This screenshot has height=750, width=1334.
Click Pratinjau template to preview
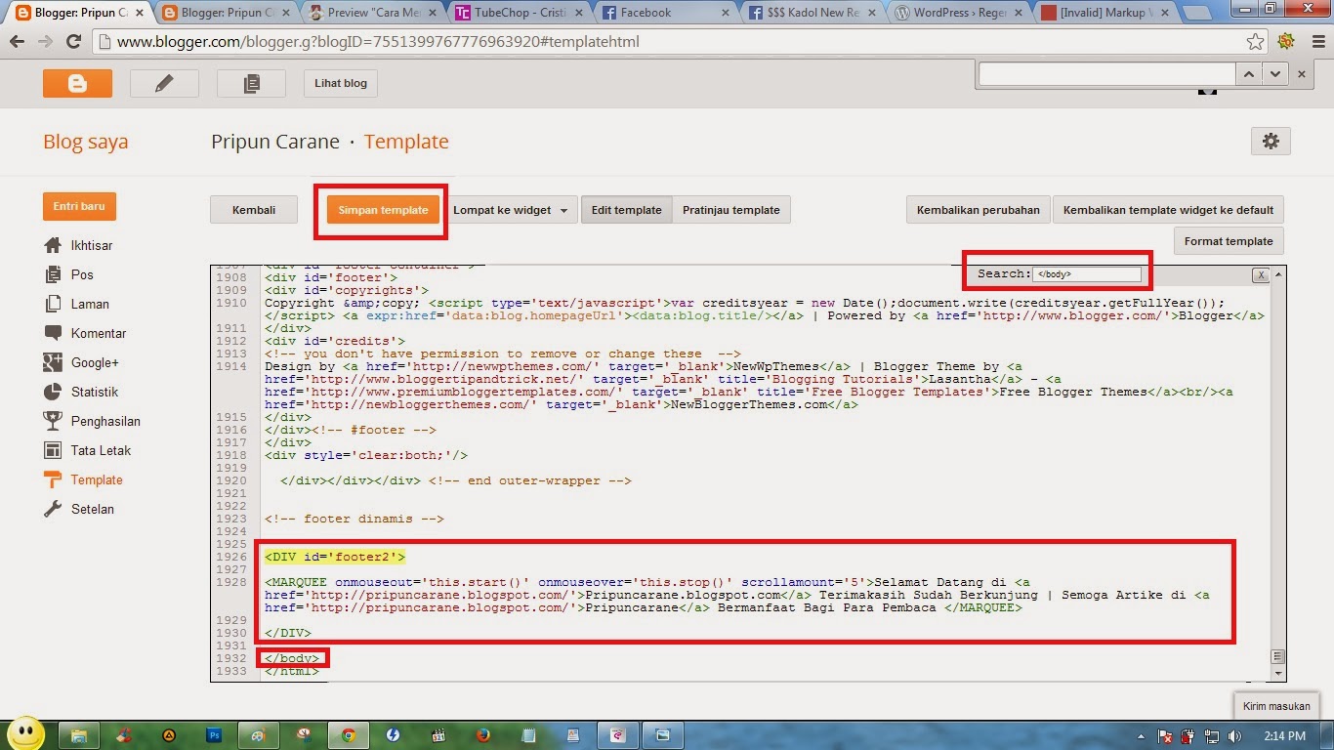731,210
